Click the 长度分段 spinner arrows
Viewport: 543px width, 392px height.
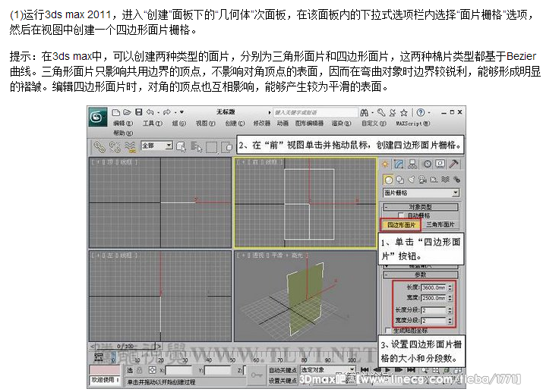pos(450,310)
